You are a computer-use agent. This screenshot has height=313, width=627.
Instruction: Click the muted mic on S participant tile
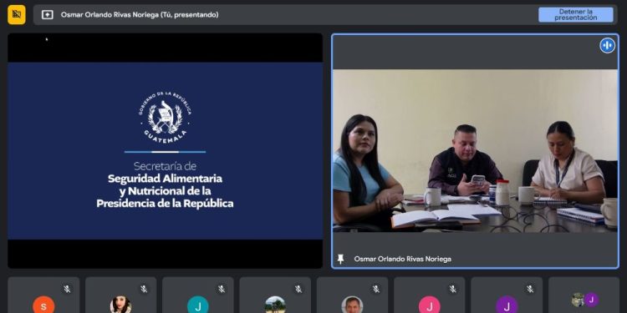[x=67, y=289]
